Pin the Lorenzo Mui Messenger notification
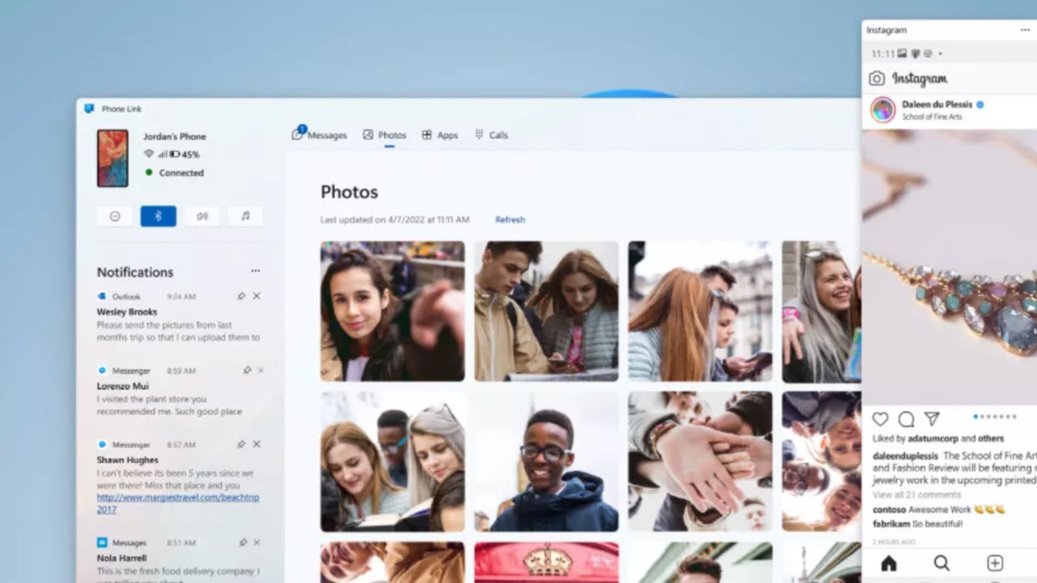 click(x=247, y=370)
